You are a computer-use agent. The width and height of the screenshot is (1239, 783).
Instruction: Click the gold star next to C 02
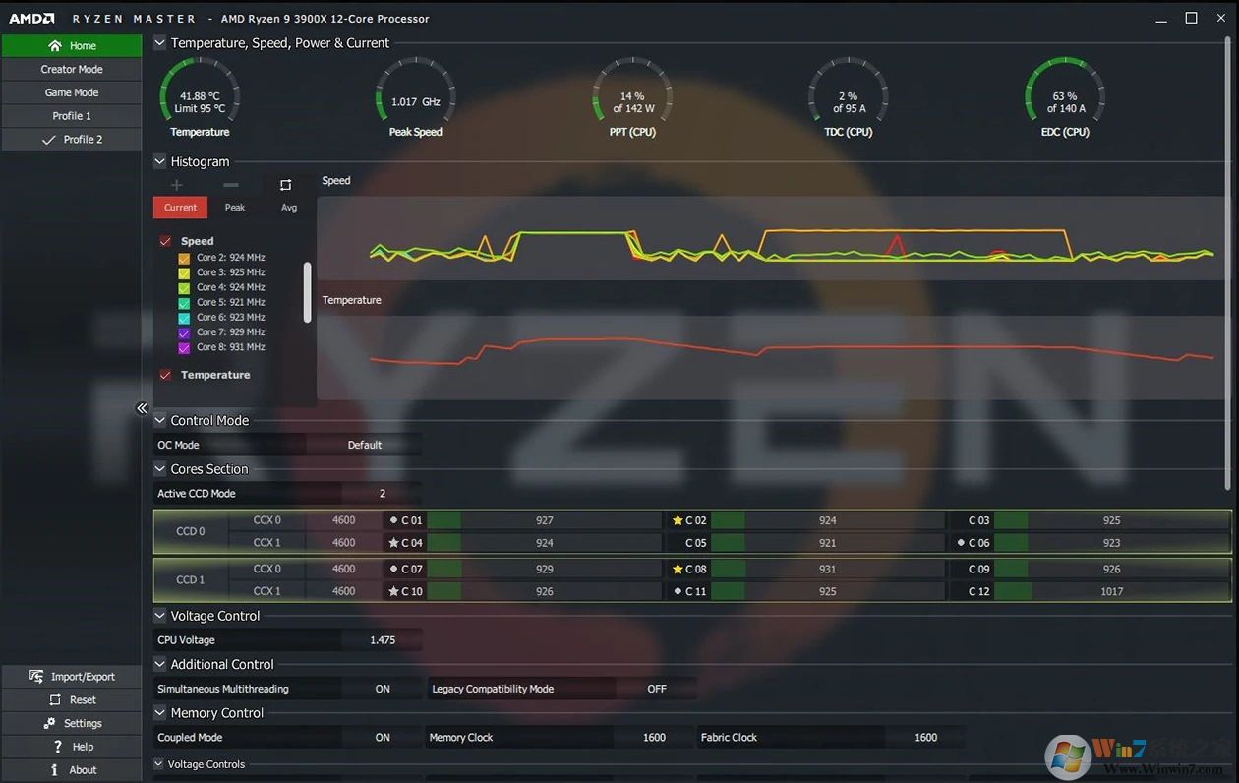point(677,519)
